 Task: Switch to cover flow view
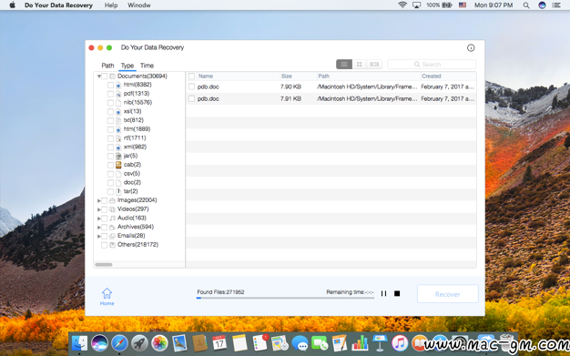click(374, 65)
